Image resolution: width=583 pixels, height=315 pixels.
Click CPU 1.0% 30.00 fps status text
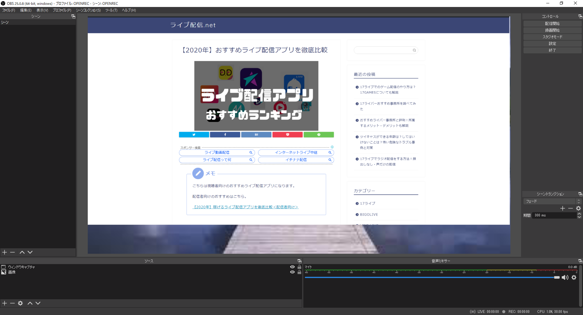pos(552,312)
